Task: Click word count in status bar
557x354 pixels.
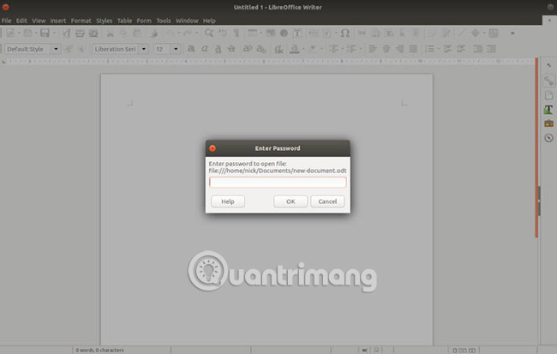Action: 99,350
